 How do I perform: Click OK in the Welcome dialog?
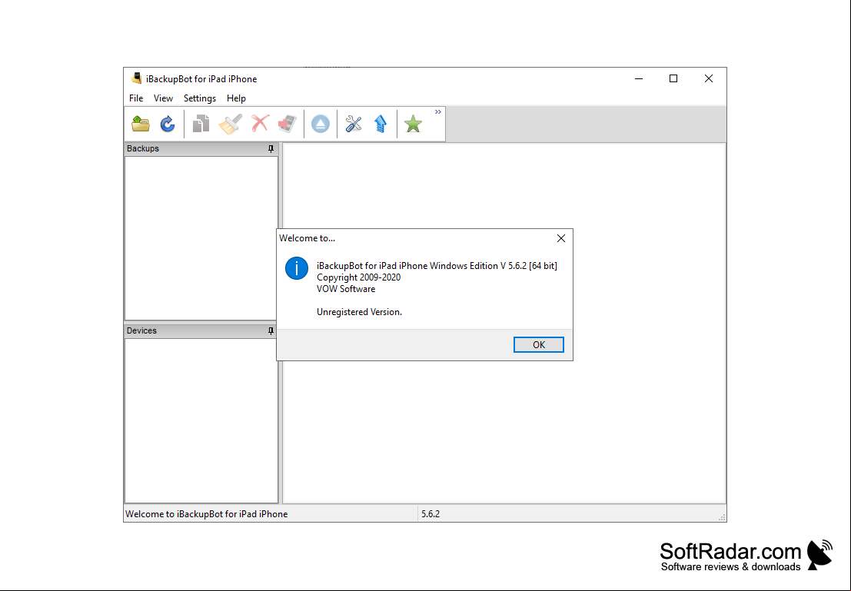tap(539, 344)
